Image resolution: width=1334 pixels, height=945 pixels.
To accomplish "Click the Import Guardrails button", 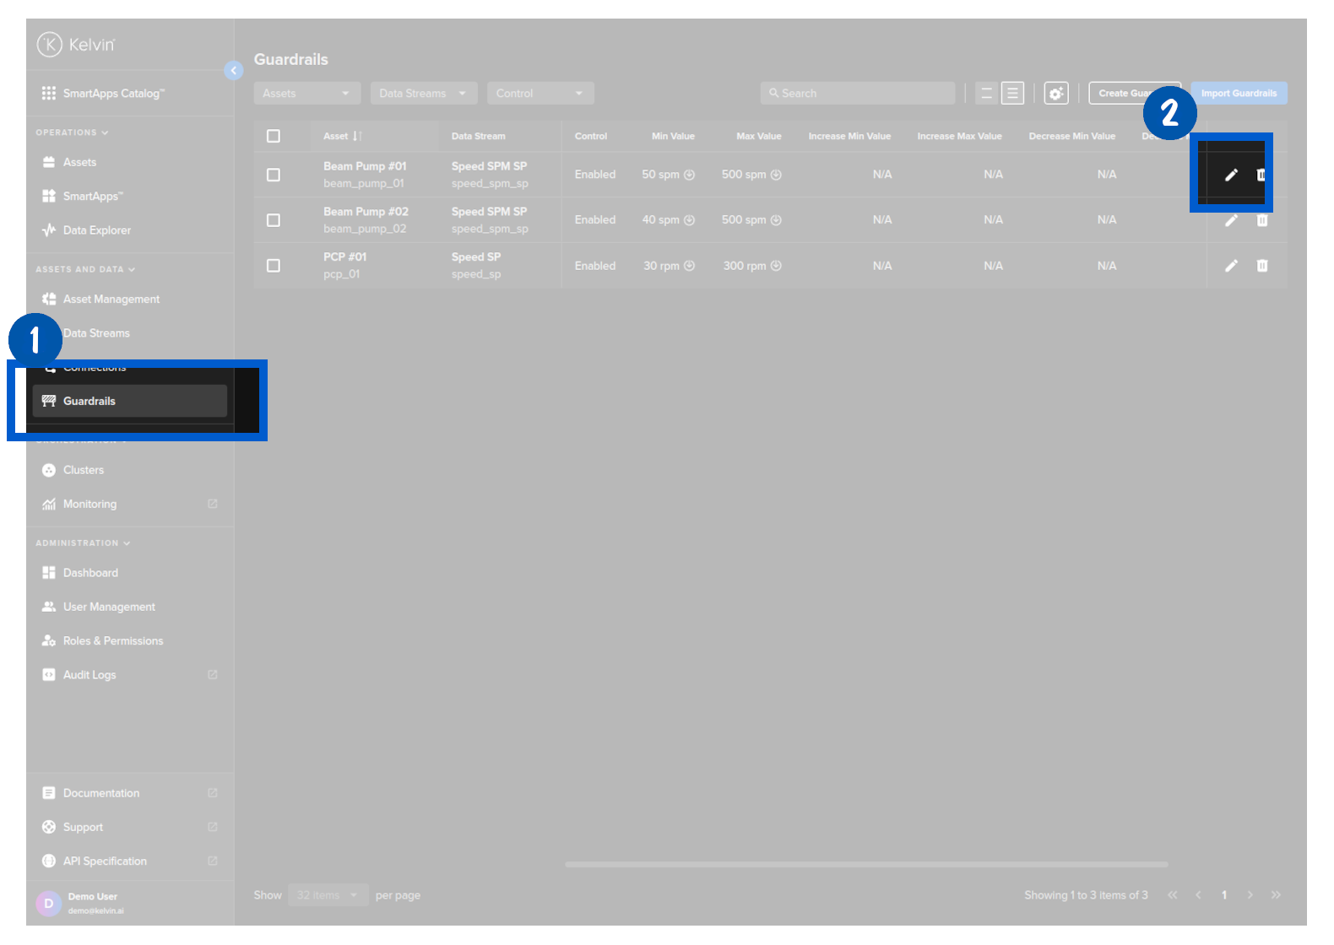I will click(x=1238, y=94).
